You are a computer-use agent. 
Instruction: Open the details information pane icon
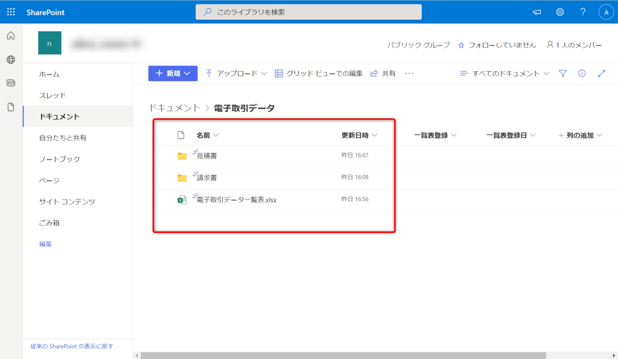582,73
